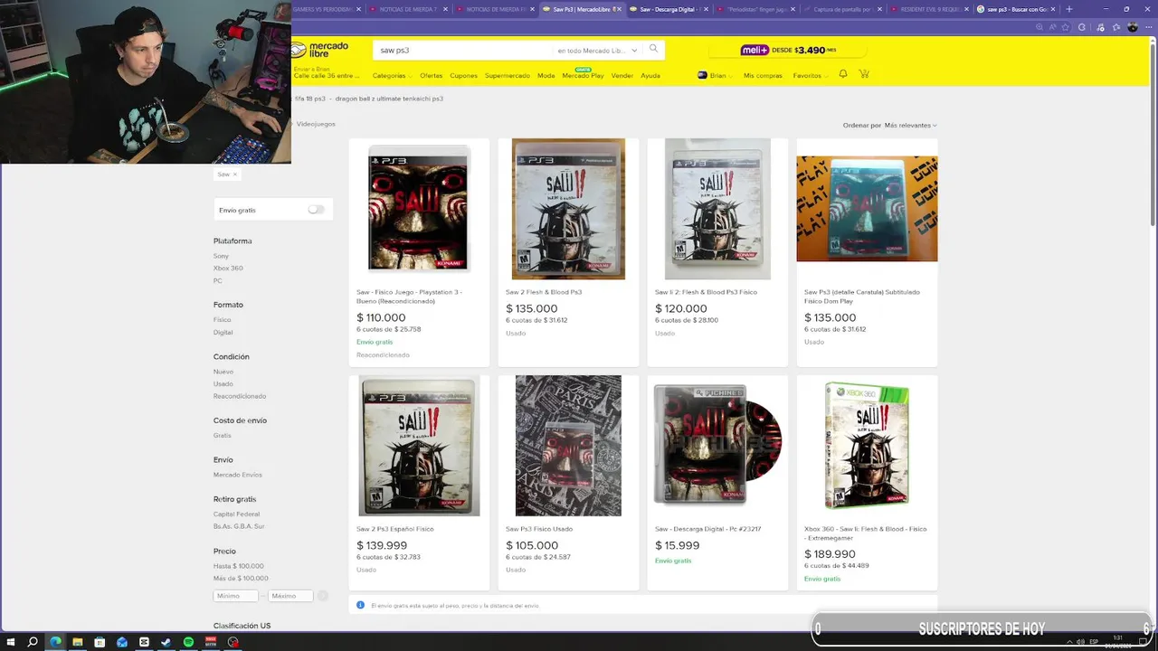Open the Cupones menu item
The width and height of the screenshot is (1158, 651).
tap(463, 76)
